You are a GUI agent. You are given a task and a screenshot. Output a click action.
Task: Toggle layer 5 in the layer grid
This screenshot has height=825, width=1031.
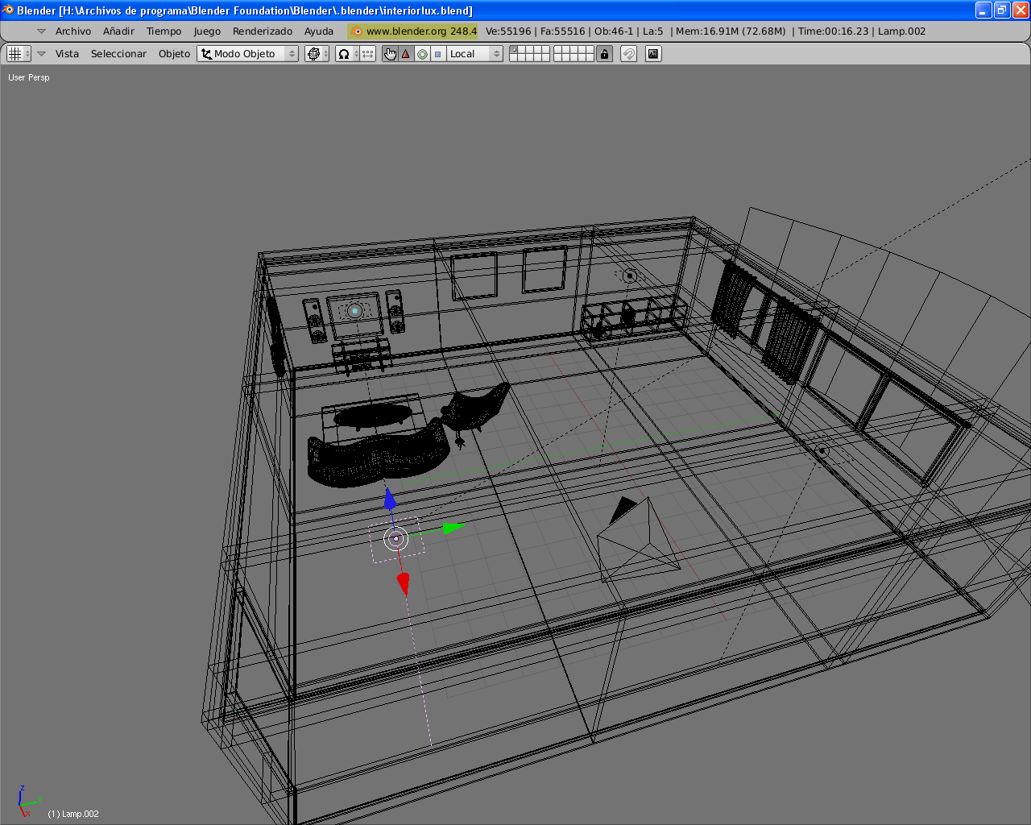tap(546, 50)
